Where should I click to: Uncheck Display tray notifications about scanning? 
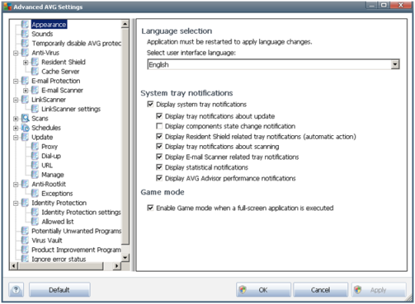point(159,146)
